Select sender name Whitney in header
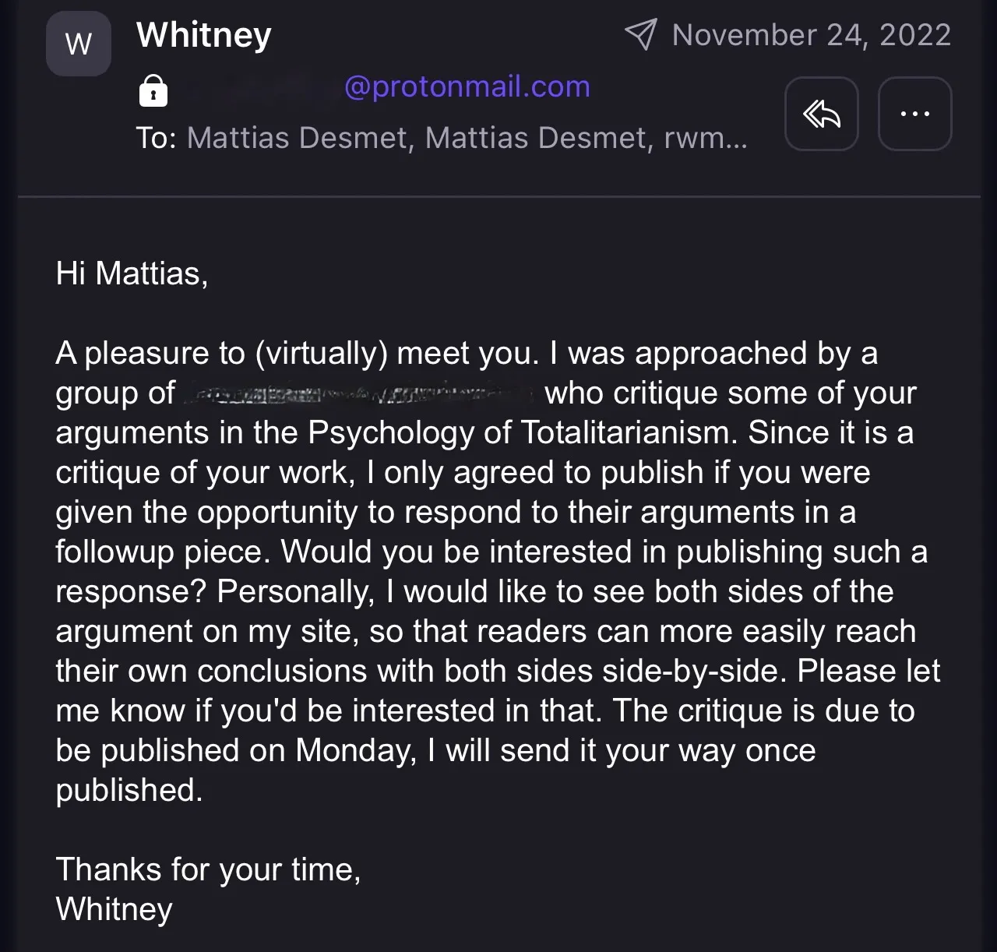Image resolution: width=997 pixels, height=952 pixels. (x=204, y=35)
